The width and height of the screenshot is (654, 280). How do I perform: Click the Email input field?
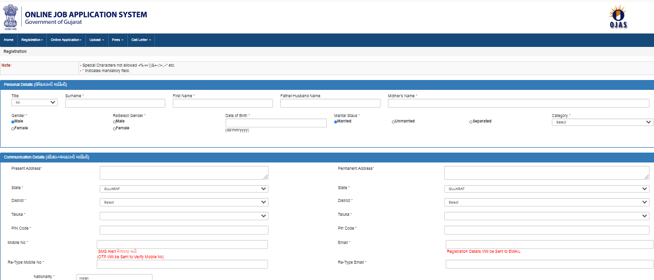coord(549,244)
